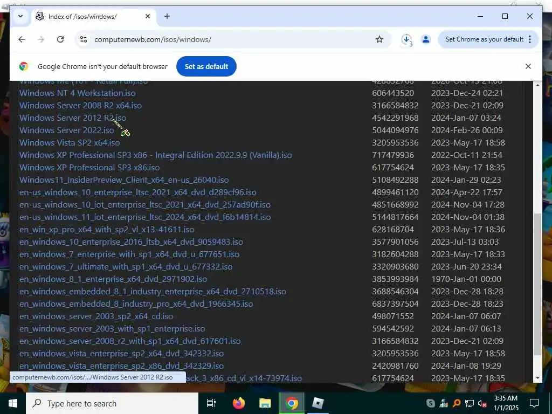Select date text 1970-Jan-01 00:00

click(466, 279)
